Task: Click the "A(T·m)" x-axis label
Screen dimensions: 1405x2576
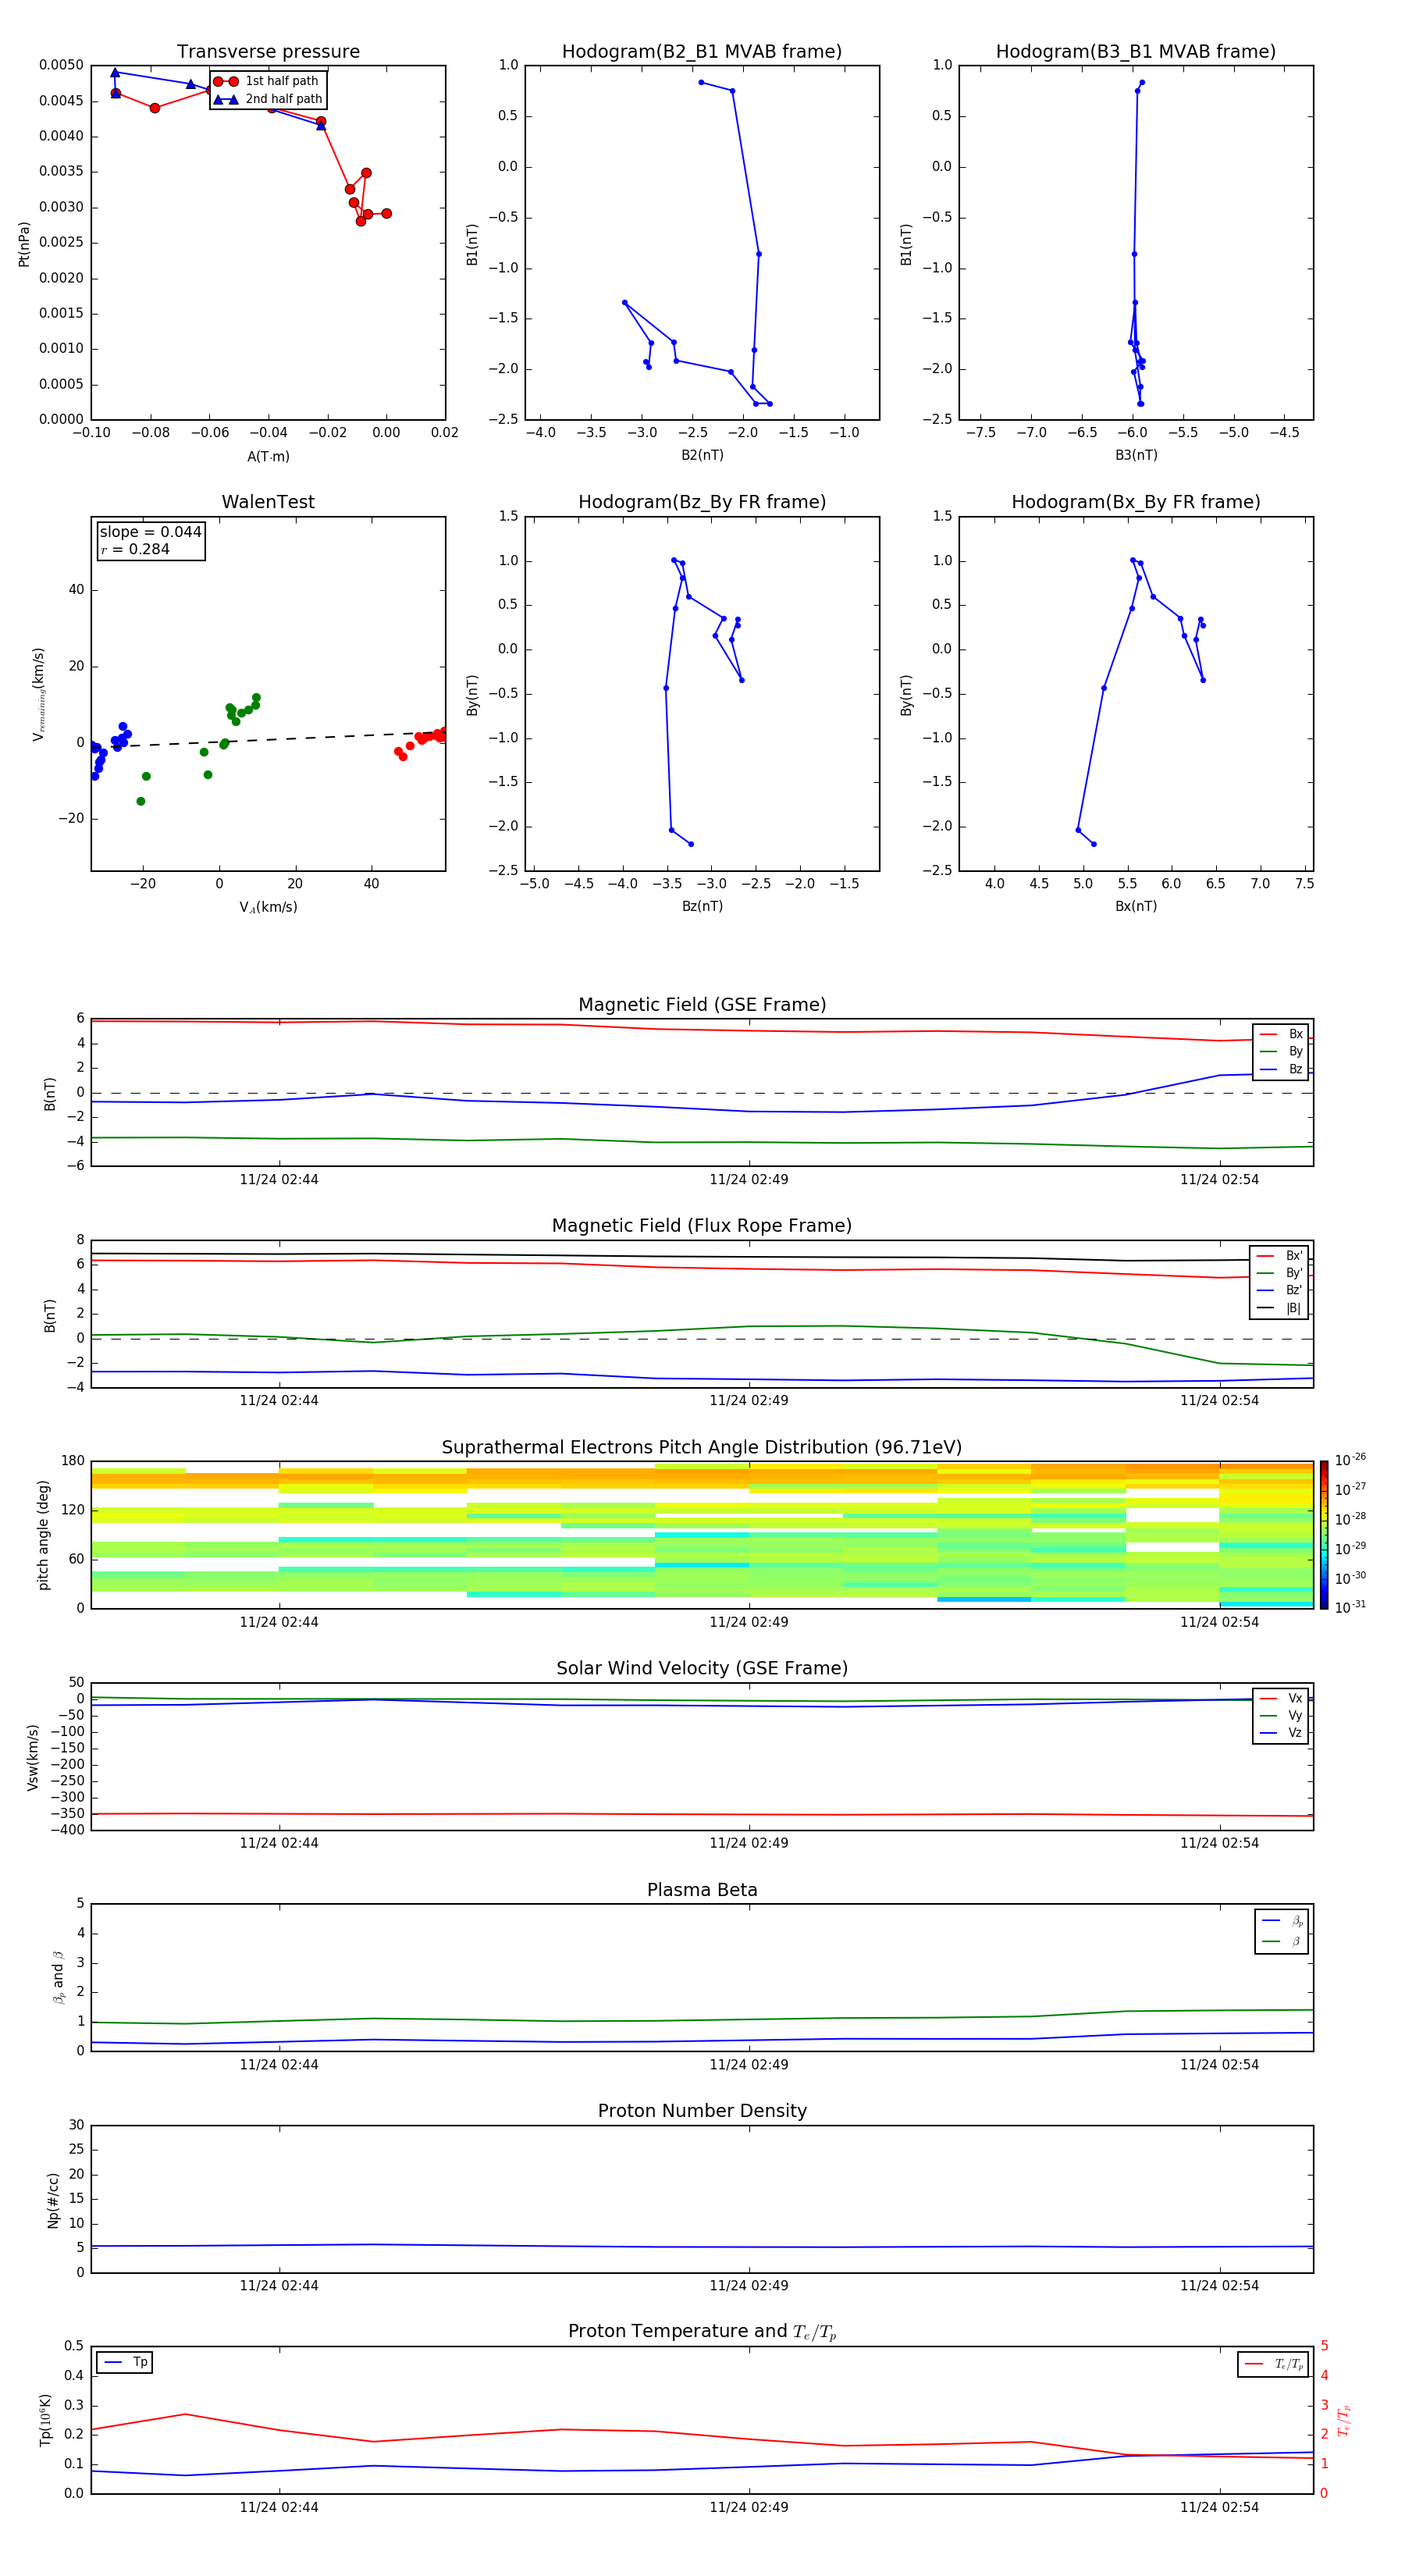Action: click(x=268, y=457)
